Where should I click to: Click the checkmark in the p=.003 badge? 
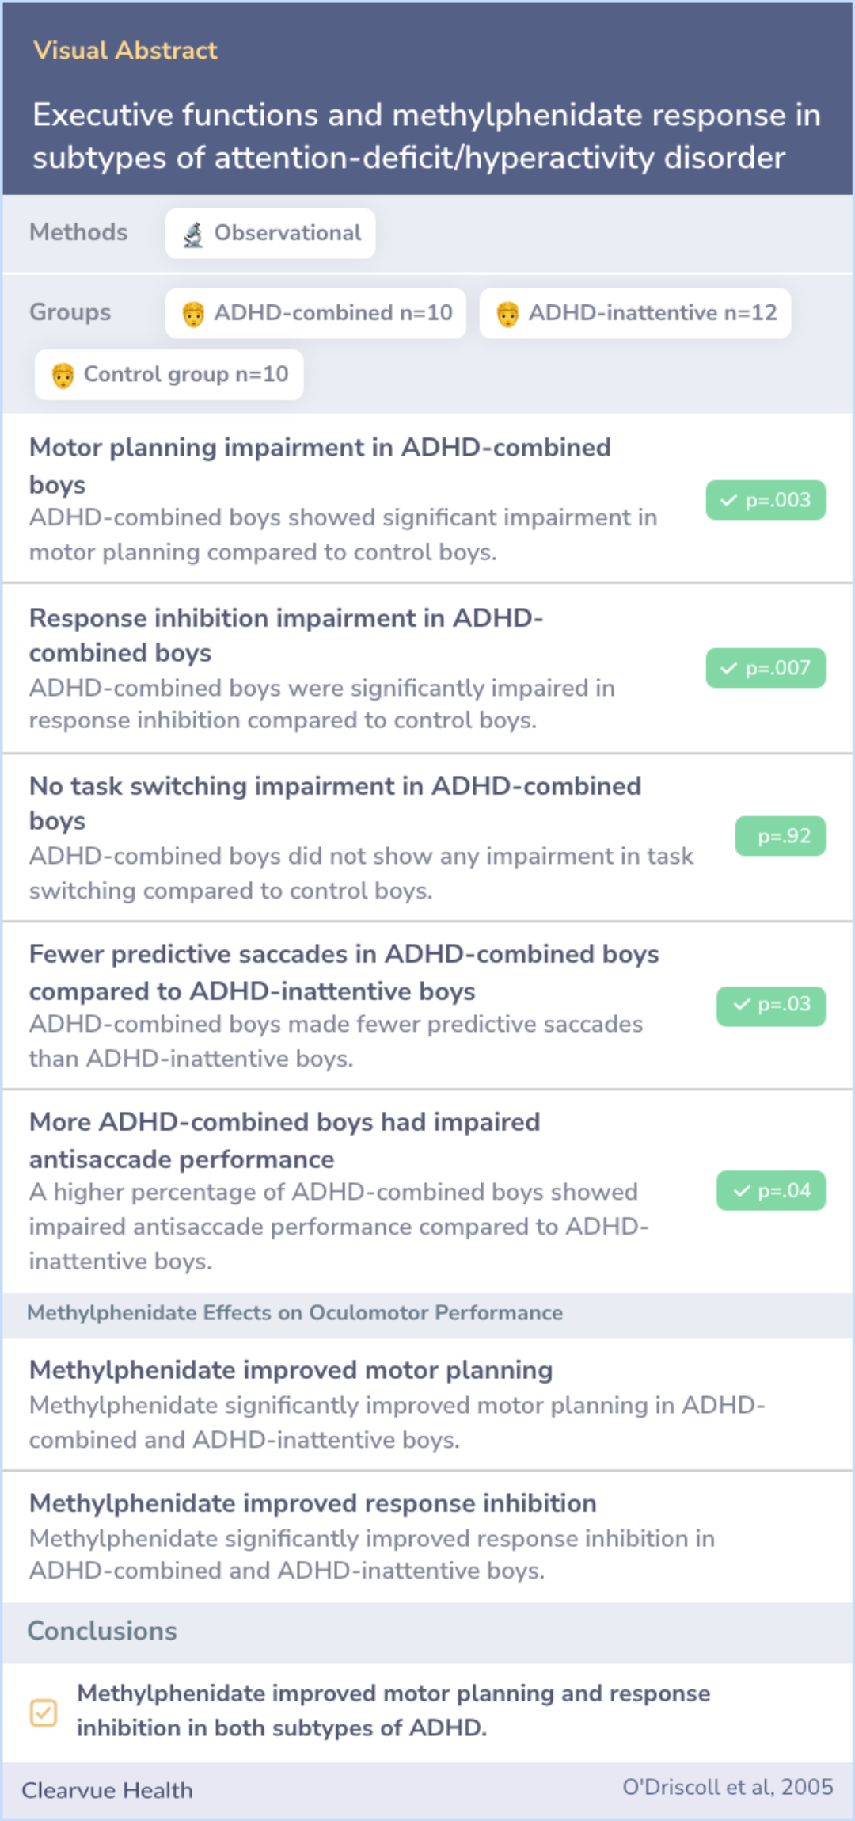(x=728, y=501)
